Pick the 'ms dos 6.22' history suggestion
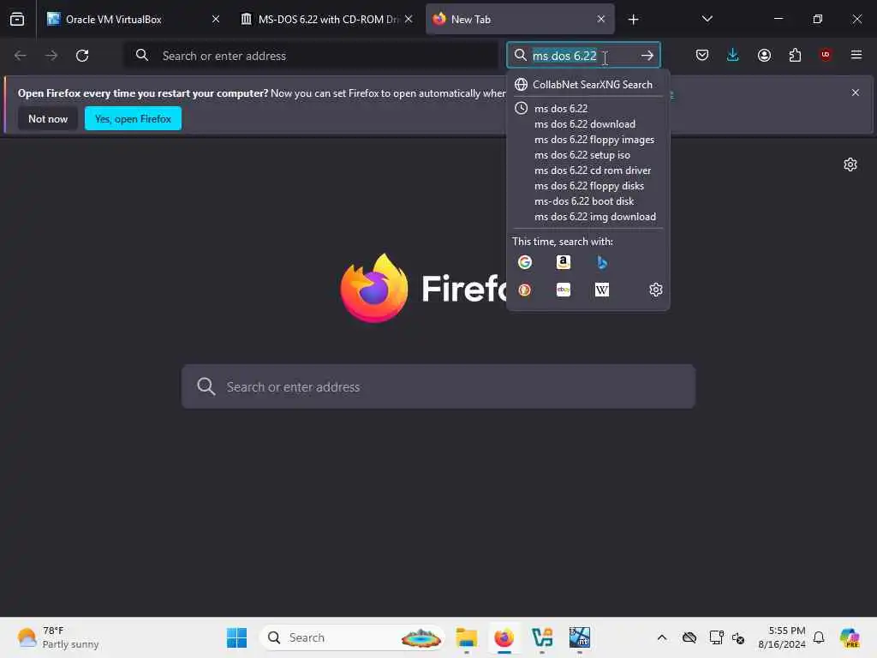This screenshot has width=877, height=658. [588, 109]
